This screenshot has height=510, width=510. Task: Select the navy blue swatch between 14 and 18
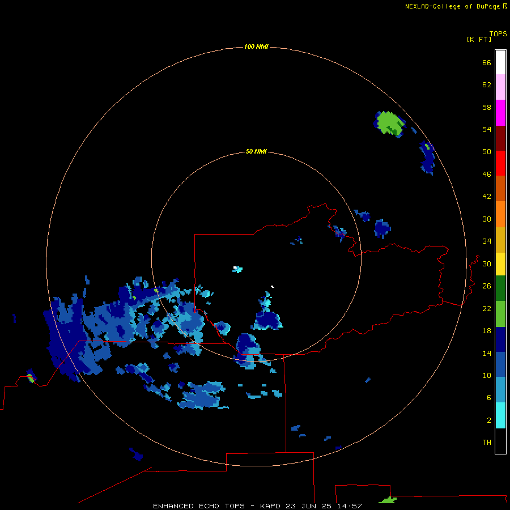click(x=500, y=339)
